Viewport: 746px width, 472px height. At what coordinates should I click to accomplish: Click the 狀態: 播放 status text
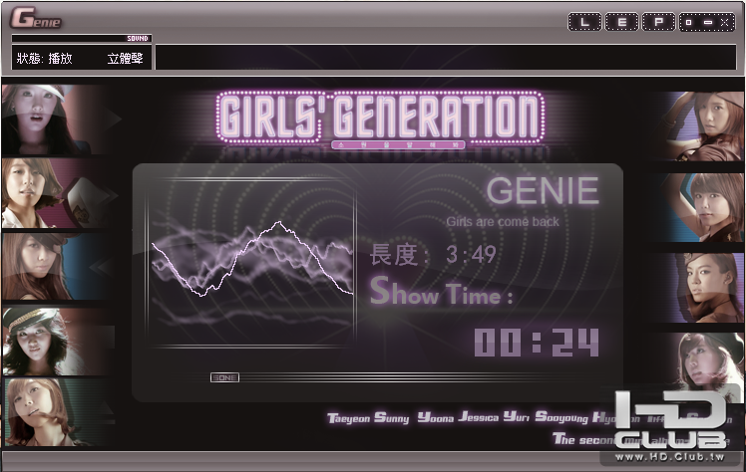click(x=44, y=59)
